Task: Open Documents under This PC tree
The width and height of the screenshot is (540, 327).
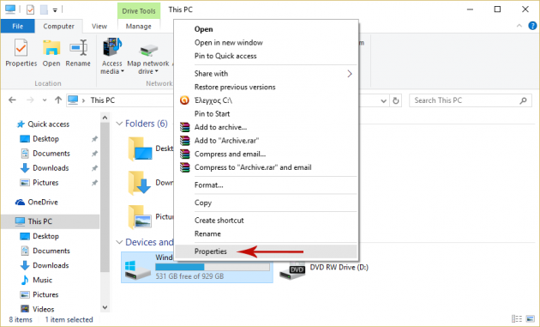Action: tap(51, 251)
